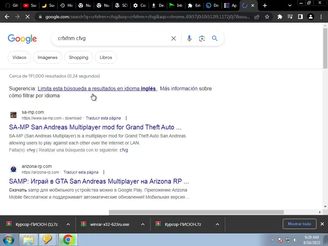Open the volume speaker icon in the tray
The width and height of the screenshot is (328, 246).
pyautogui.click(x=295, y=240)
